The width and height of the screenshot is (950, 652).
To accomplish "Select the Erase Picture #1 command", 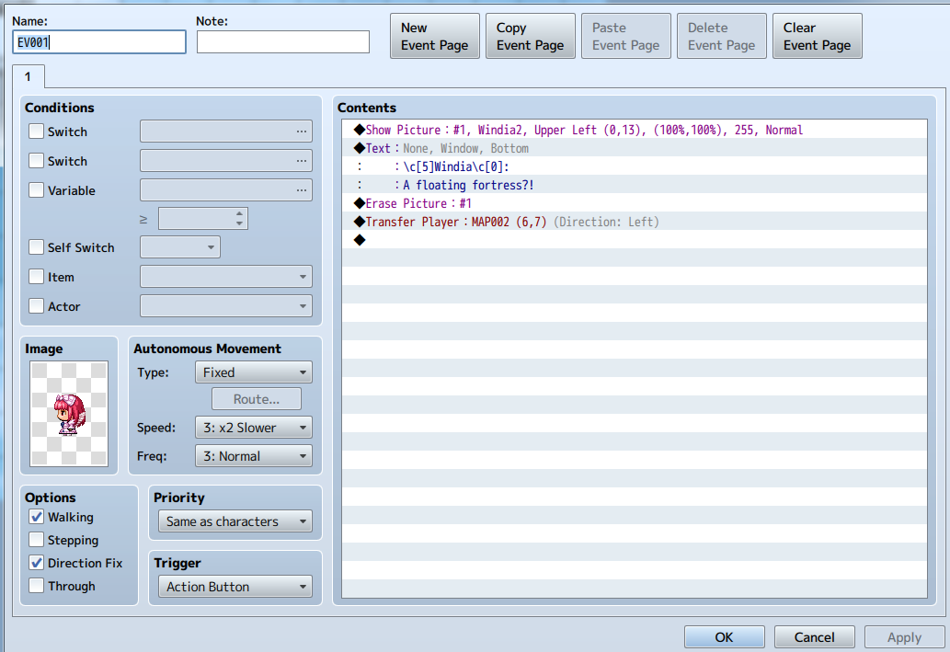I will [x=635, y=203].
